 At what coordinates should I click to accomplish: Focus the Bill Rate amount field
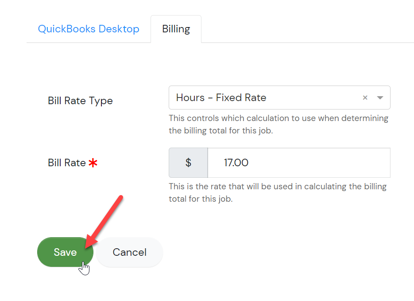click(299, 163)
